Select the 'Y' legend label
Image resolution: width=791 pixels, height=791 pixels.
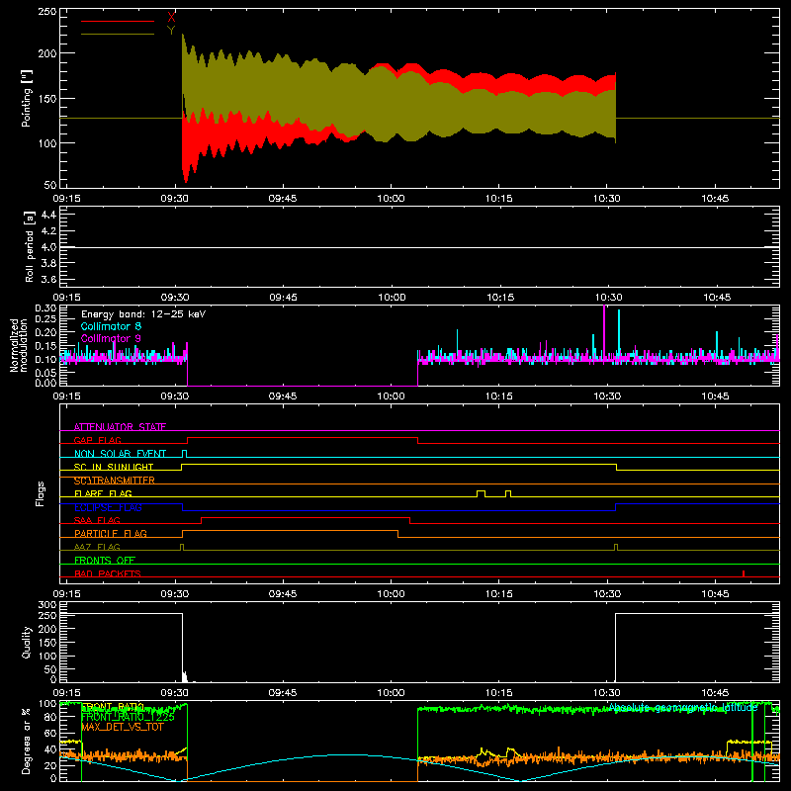(171, 31)
